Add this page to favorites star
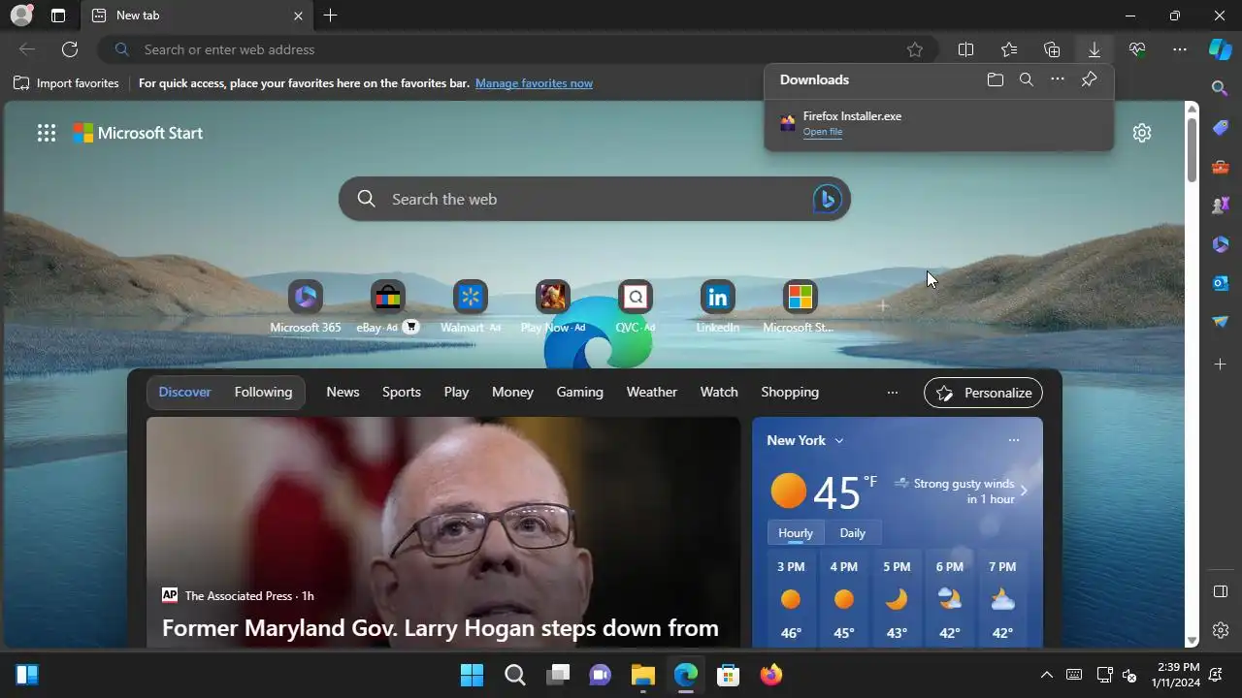The image size is (1242, 698). point(915,49)
